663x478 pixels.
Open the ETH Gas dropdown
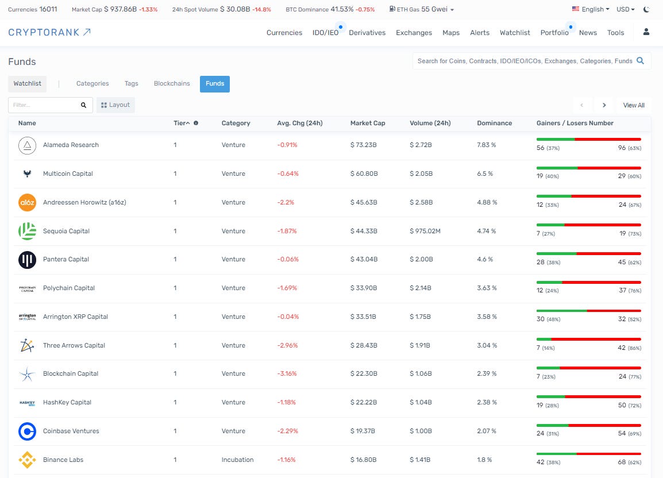421,9
